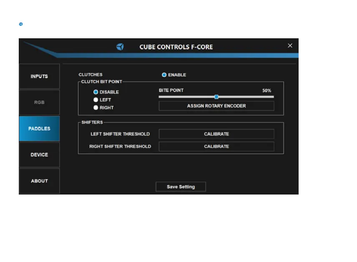Click the Right Shifter Threshold label
357x262 pixels.
(120, 147)
